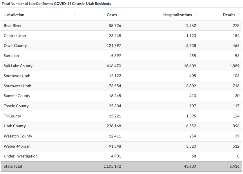Image resolution: width=243 pixels, height=174 pixels.
Task: Click the TriCounty jurisdiction name
Action: 12,116
